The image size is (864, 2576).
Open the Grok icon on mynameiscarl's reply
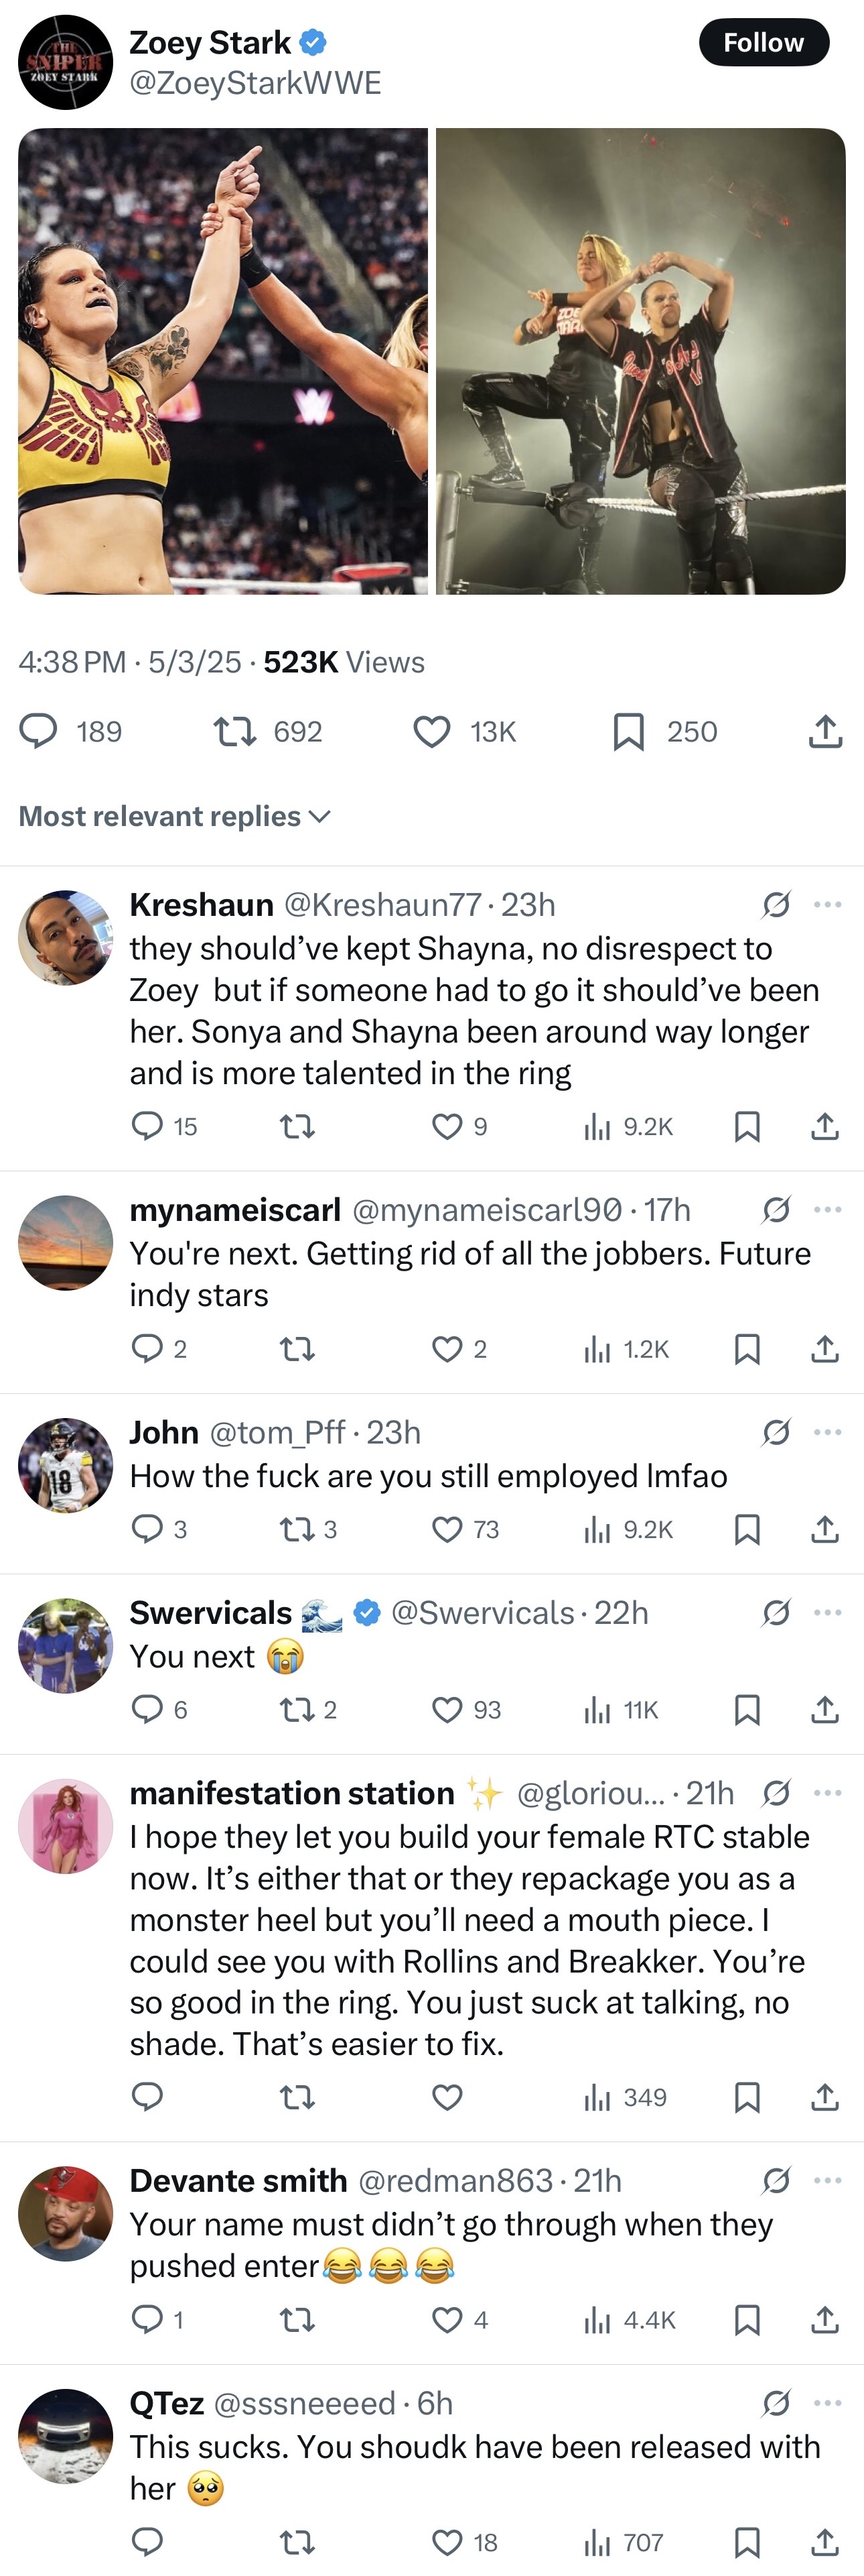(x=776, y=1210)
